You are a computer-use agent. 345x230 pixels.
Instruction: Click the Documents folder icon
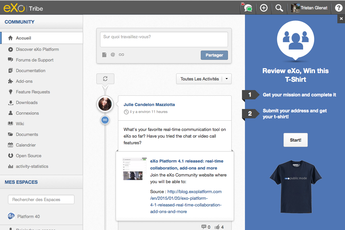pos(10,134)
